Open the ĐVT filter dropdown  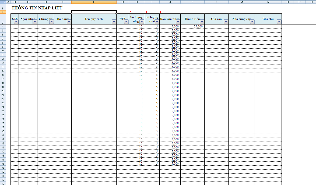coord(126,22)
